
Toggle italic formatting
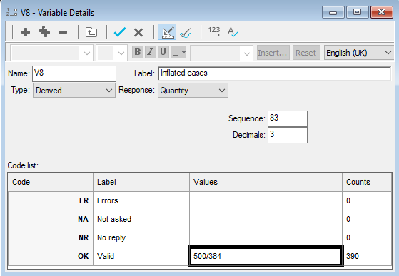pyautogui.click(x=151, y=52)
